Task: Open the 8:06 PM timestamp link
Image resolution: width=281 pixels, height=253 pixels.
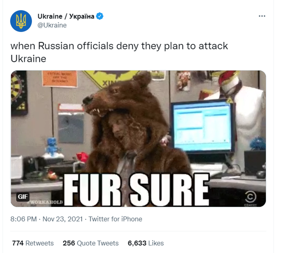Action: 24,219
